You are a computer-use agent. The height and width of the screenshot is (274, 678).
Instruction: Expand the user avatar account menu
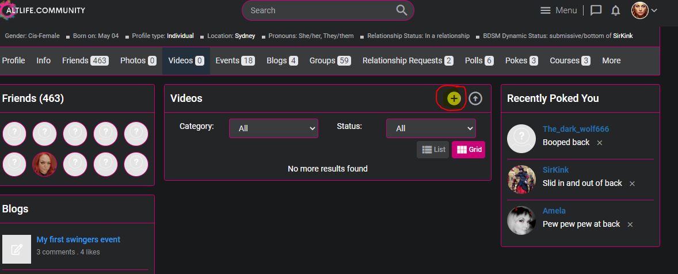645,10
